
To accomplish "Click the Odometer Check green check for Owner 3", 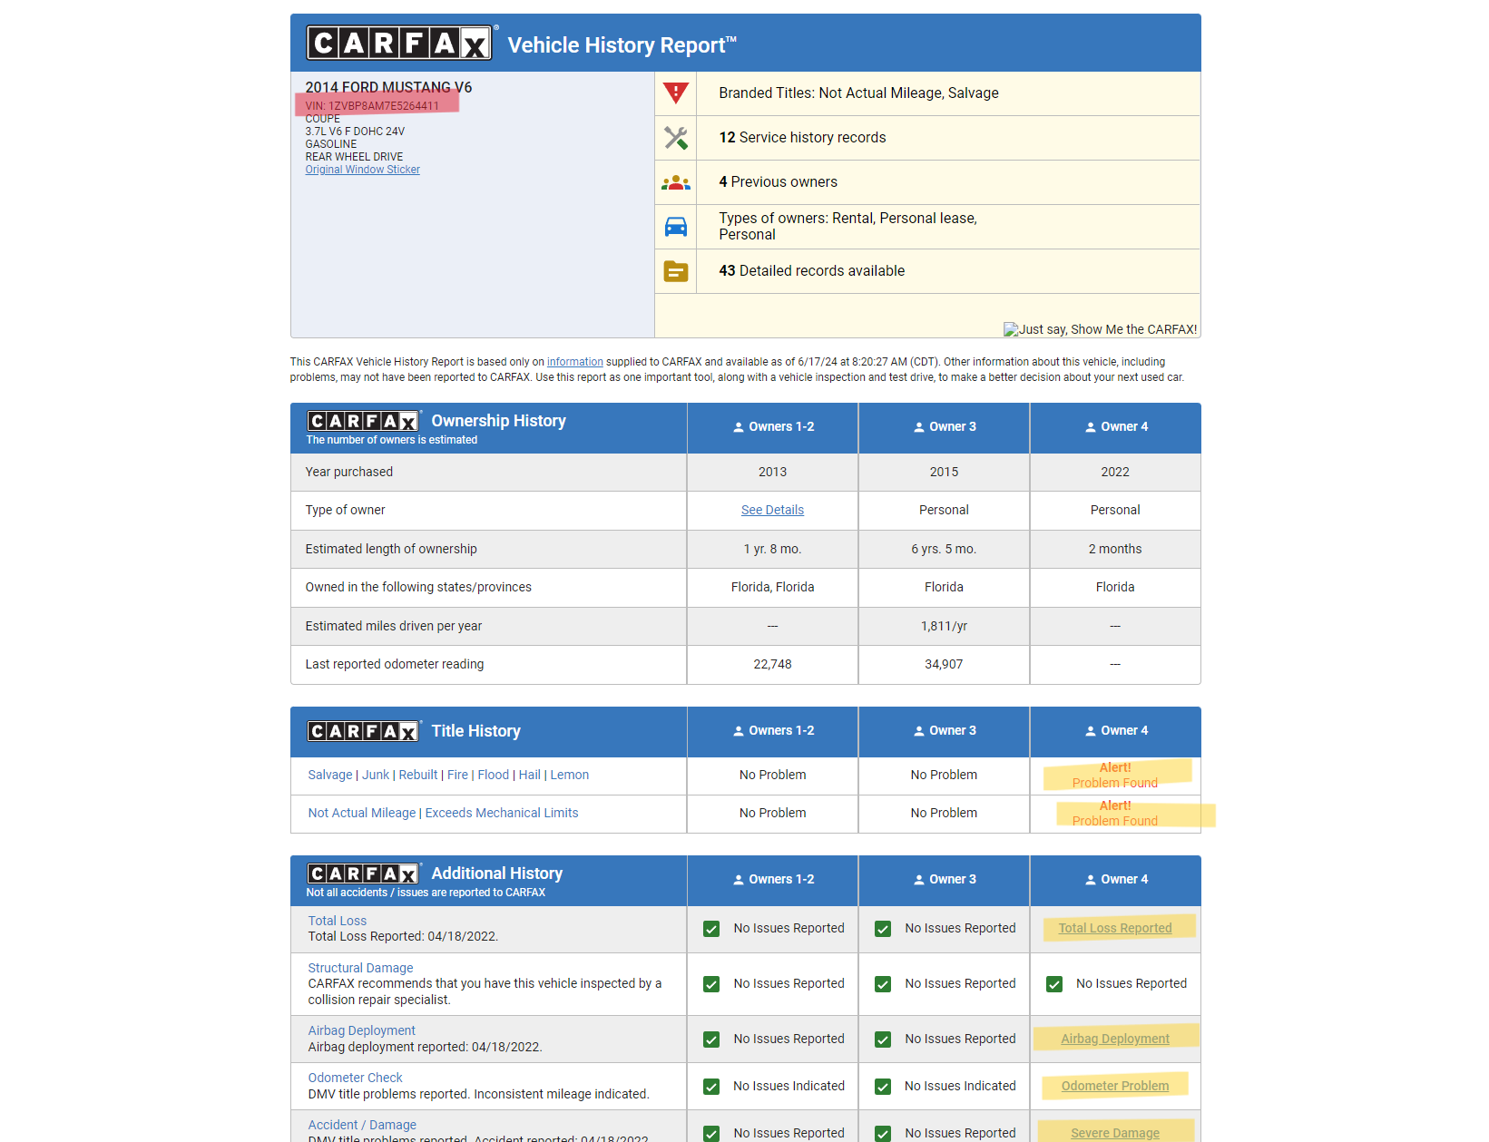I will pos(883,1087).
